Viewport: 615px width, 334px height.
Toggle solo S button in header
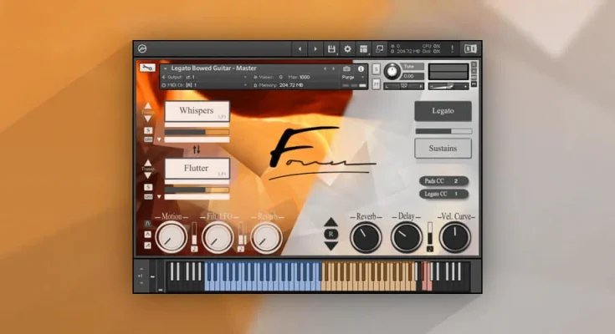pos(377,68)
